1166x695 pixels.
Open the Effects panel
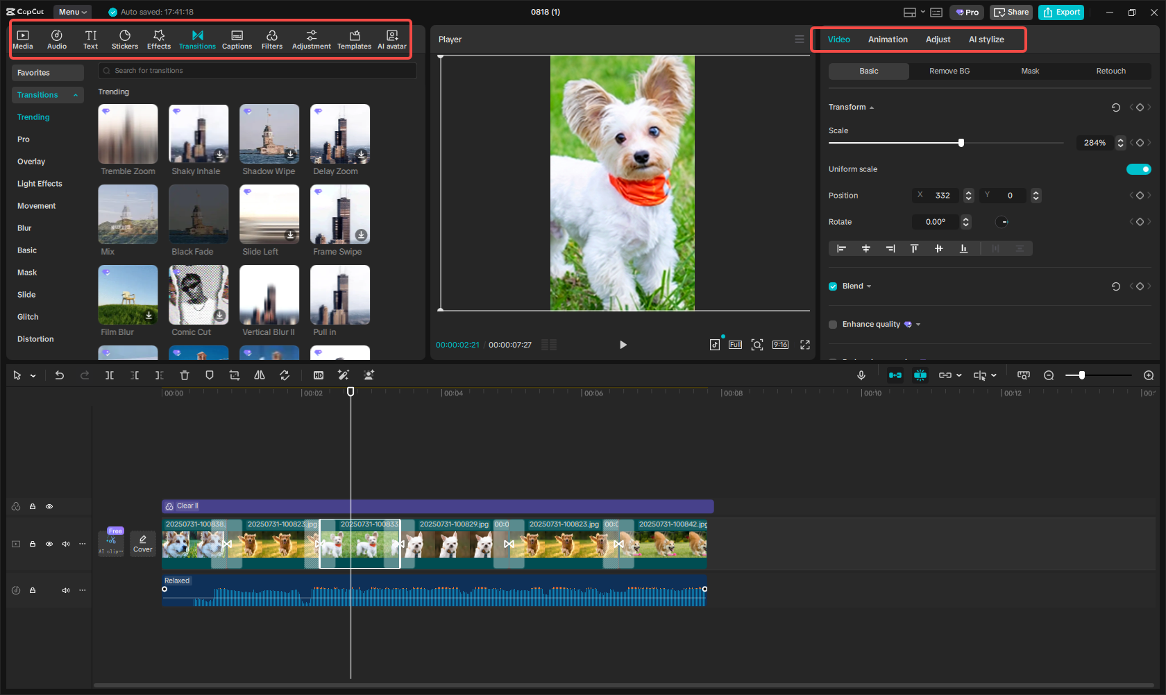point(159,40)
